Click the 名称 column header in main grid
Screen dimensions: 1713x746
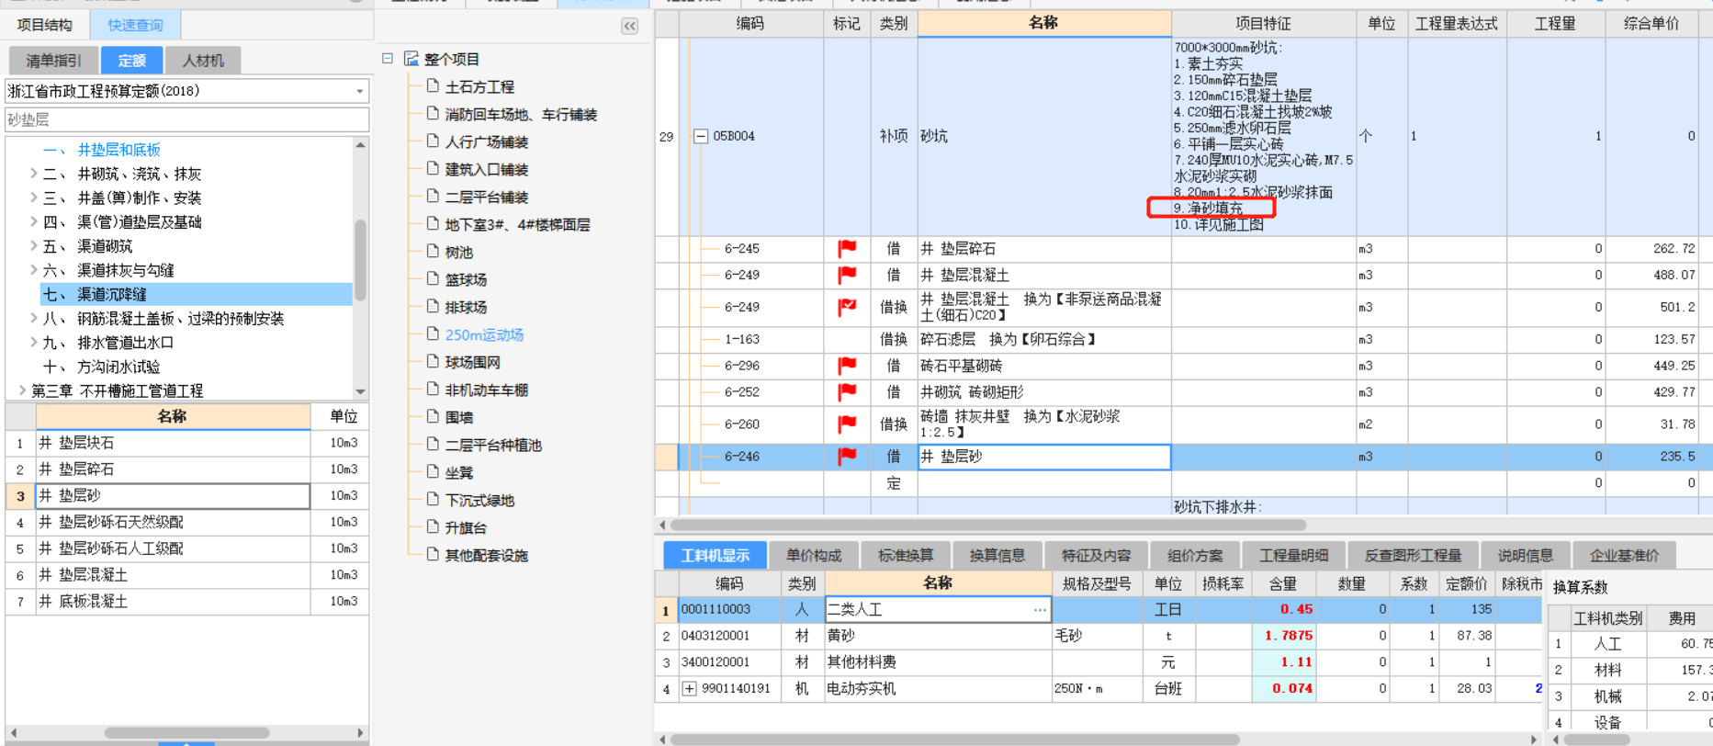pos(1044,23)
